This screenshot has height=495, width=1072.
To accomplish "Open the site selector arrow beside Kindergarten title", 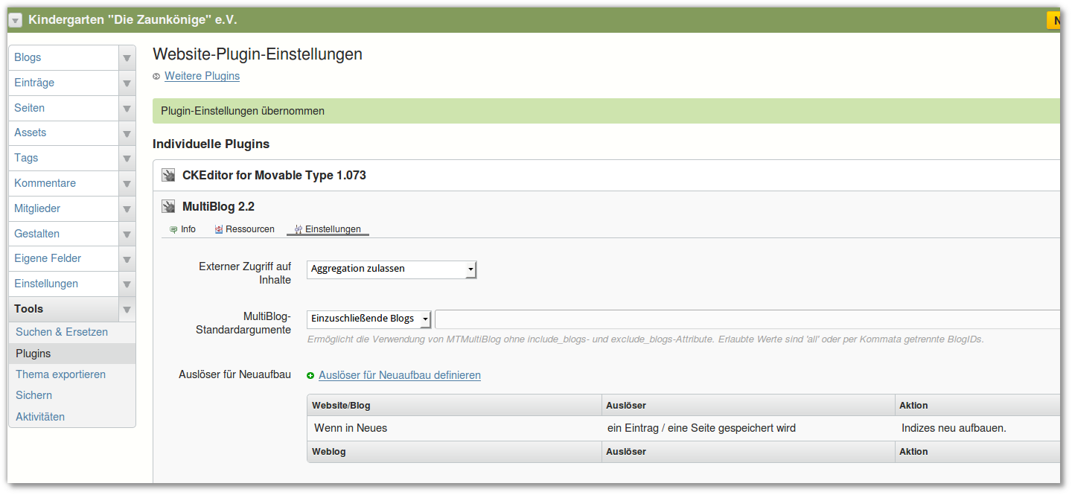I will [x=16, y=20].
